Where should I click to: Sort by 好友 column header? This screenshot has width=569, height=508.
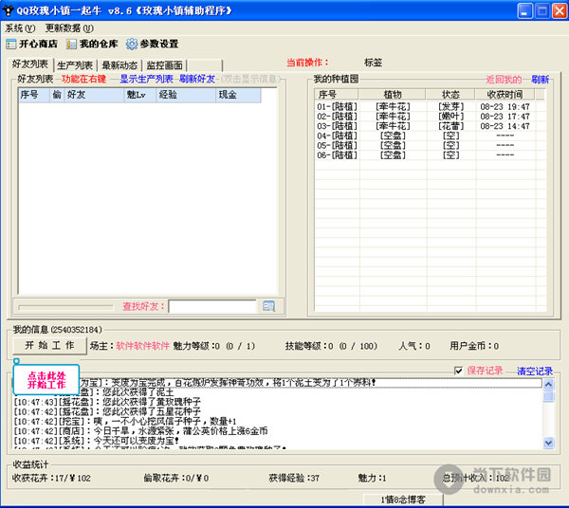tap(94, 95)
